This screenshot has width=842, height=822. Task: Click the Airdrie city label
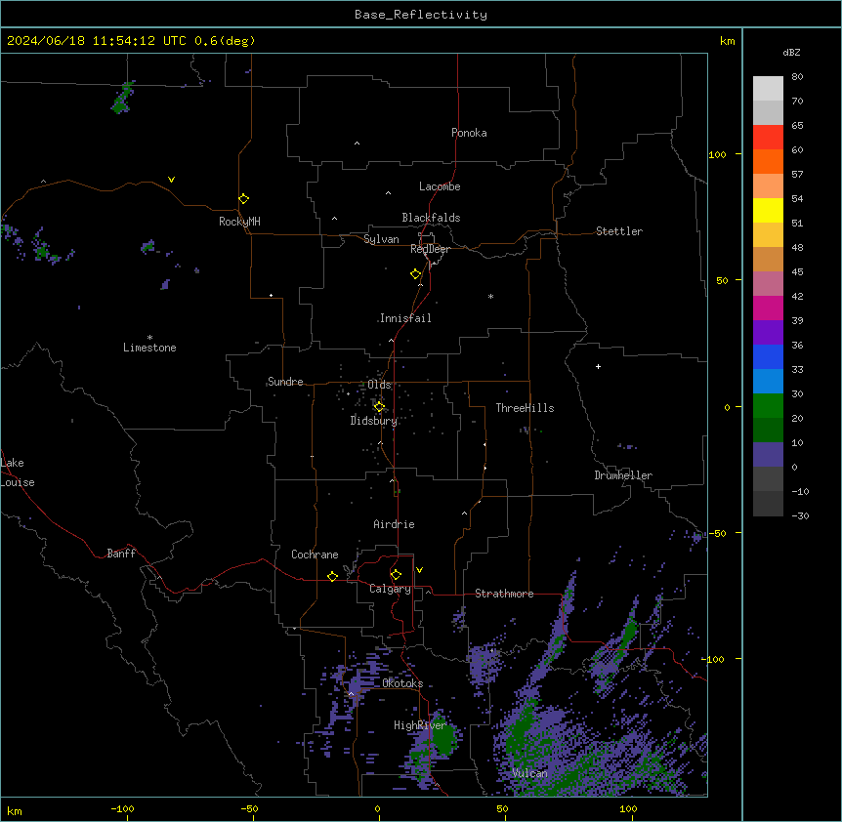[394, 524]
